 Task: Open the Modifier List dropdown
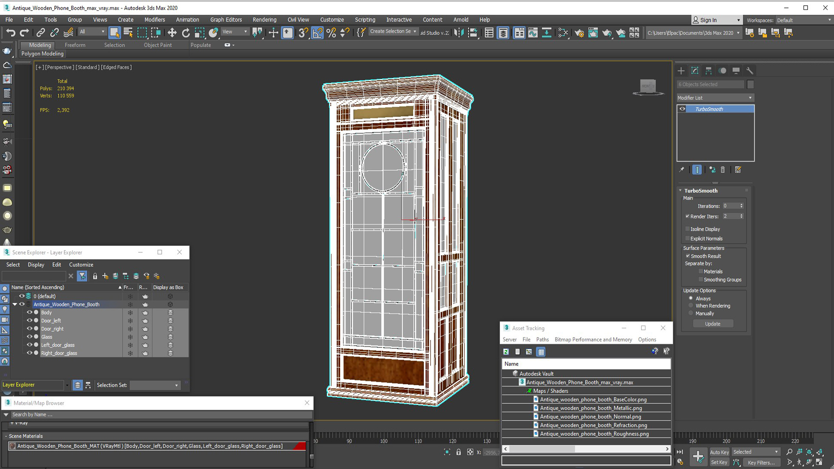pyautogui.click(x=715, y=98)
